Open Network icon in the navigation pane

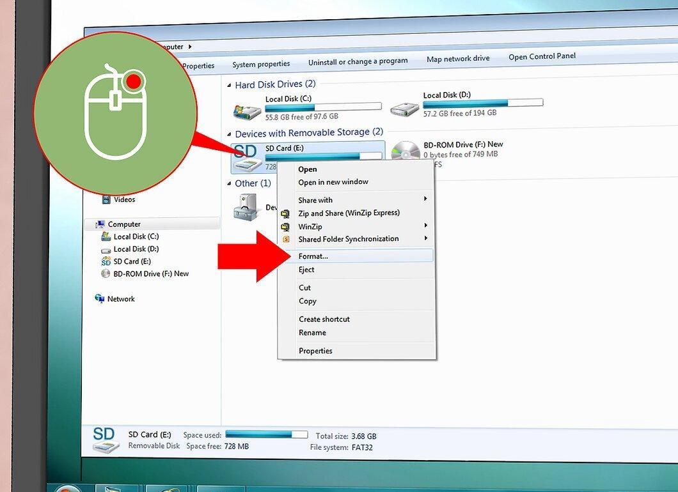99,298
